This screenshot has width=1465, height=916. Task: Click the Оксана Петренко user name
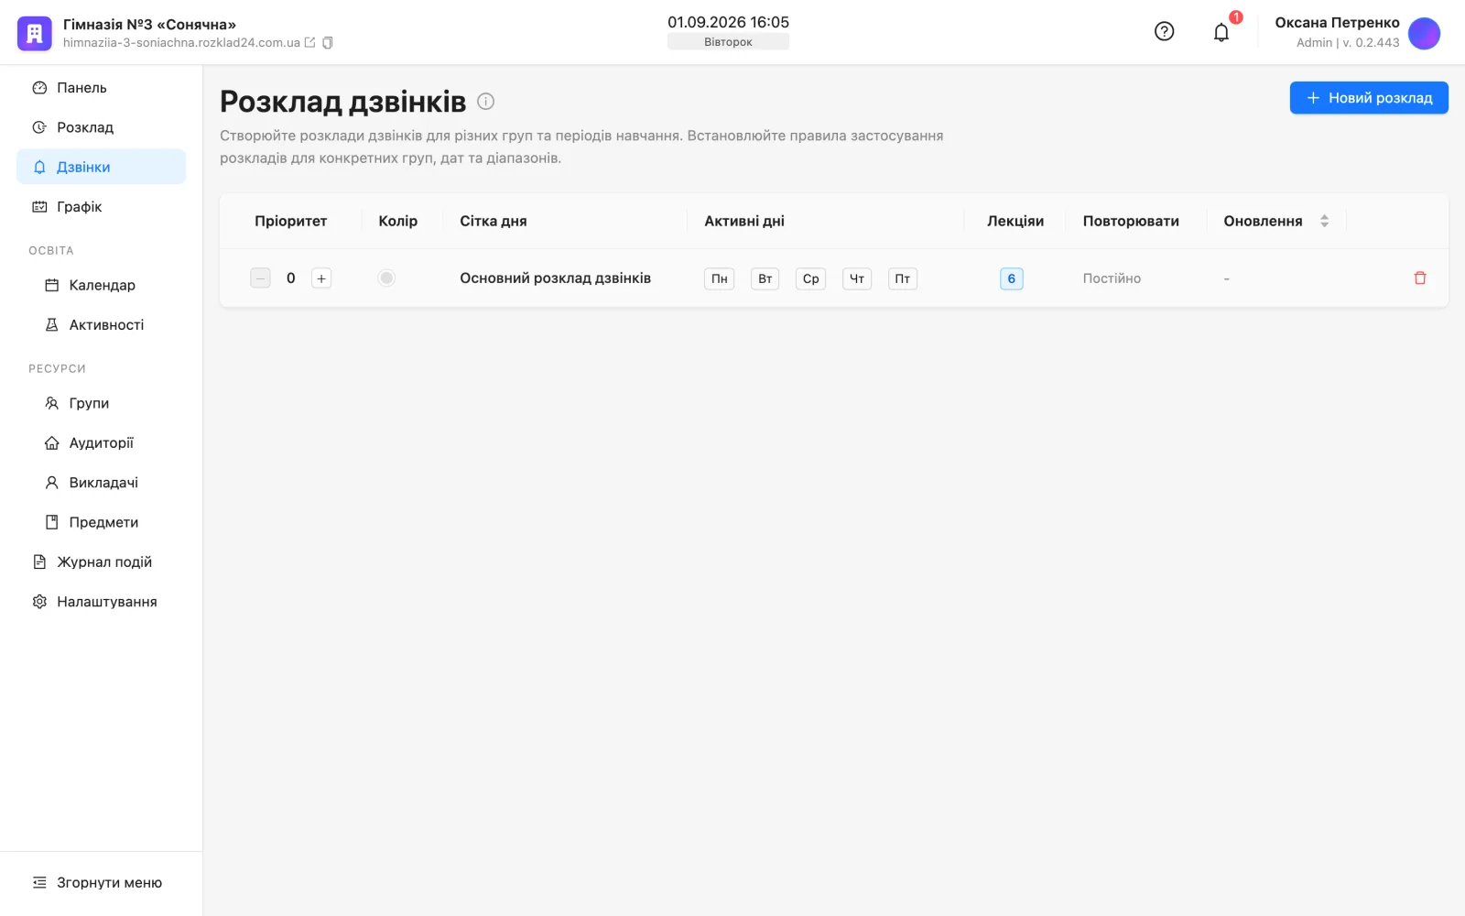click(x=1337, y=23)
